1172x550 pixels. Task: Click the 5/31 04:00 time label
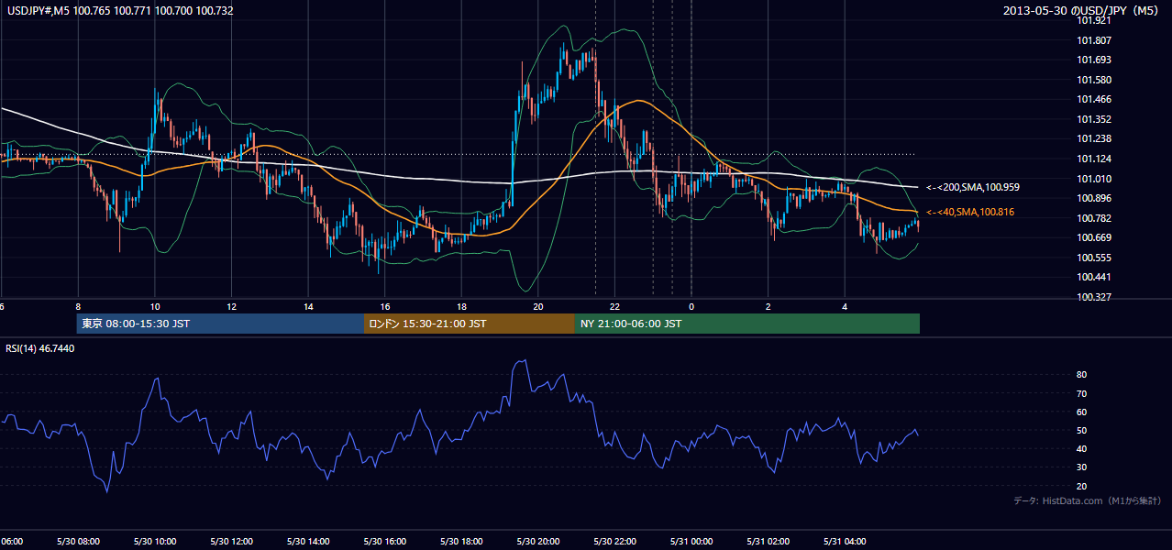(845, 541)
